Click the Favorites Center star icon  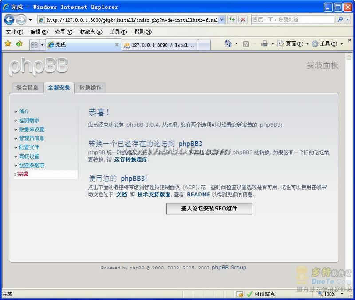click(x=8, y=43)
